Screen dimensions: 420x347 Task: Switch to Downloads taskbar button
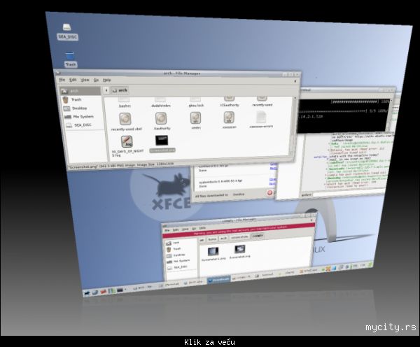pyautogui.click(x=218, y=280)
